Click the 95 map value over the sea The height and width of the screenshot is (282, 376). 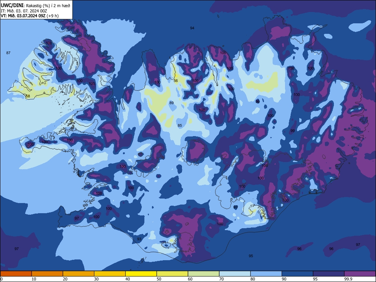point(251,256)
